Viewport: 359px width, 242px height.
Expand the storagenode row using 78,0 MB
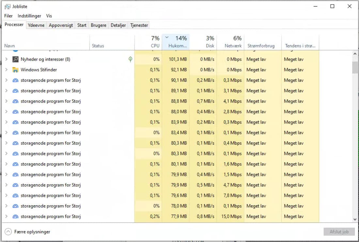coord(6,206)
